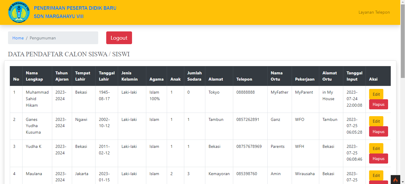Select the name Maulana
Viewport: 405px width, 184px height.
(34, 174)
